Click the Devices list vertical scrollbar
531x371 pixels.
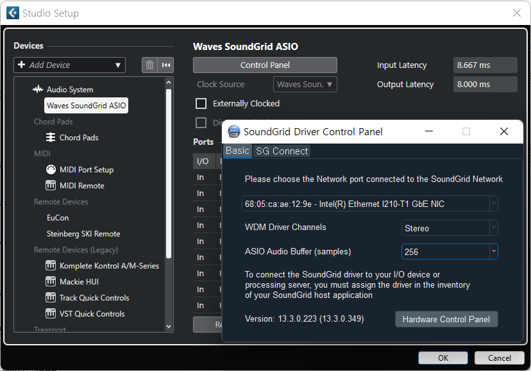169,173
